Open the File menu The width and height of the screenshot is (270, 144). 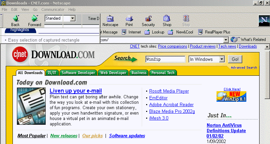[x=4, y=9]
